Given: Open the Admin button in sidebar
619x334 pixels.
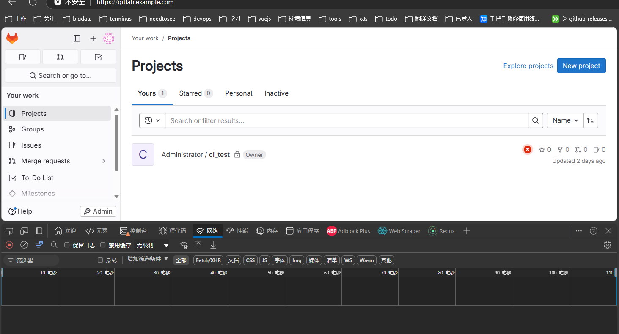Looking at the screenshot, I should coord(98,211).
